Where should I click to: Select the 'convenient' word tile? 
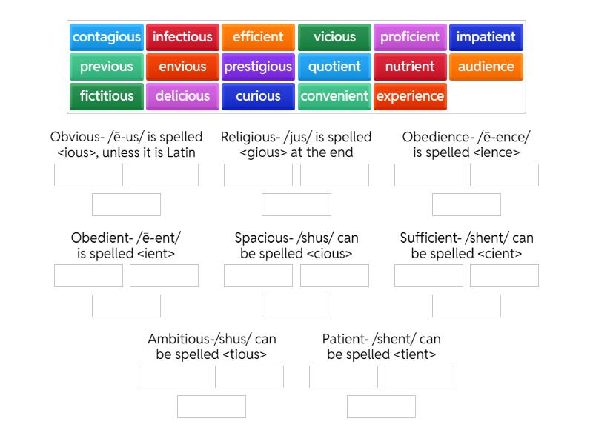tap(334, 96)
